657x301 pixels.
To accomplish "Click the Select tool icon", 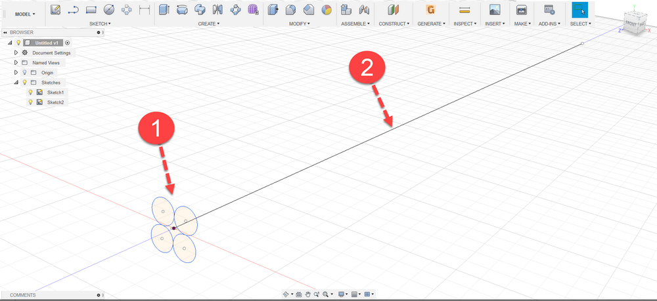I will [x=580, y=9].
